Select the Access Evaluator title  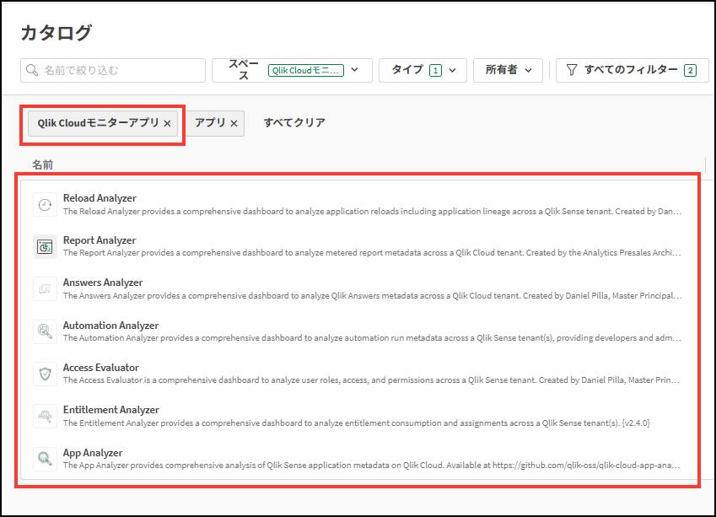tap(101, 368)
